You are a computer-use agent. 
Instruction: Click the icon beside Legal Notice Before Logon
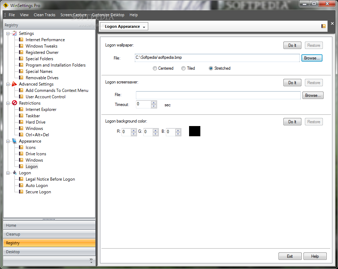21,179
